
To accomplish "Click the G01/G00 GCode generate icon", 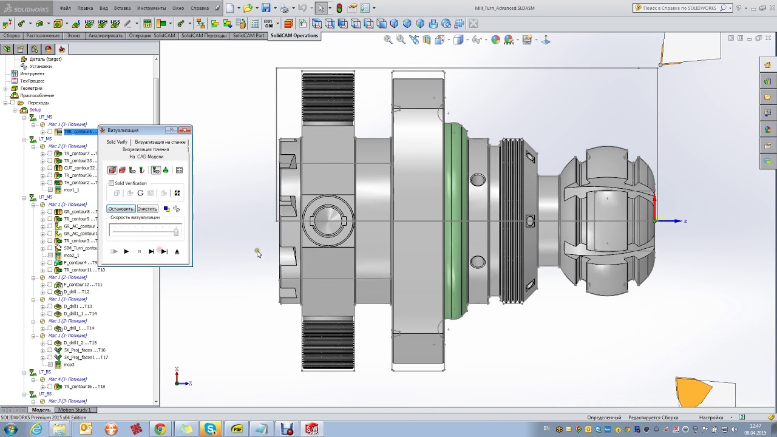I will (268, 24).
